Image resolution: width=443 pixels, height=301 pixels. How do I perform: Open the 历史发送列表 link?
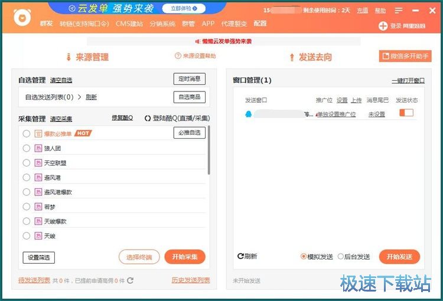coord(191,280)
